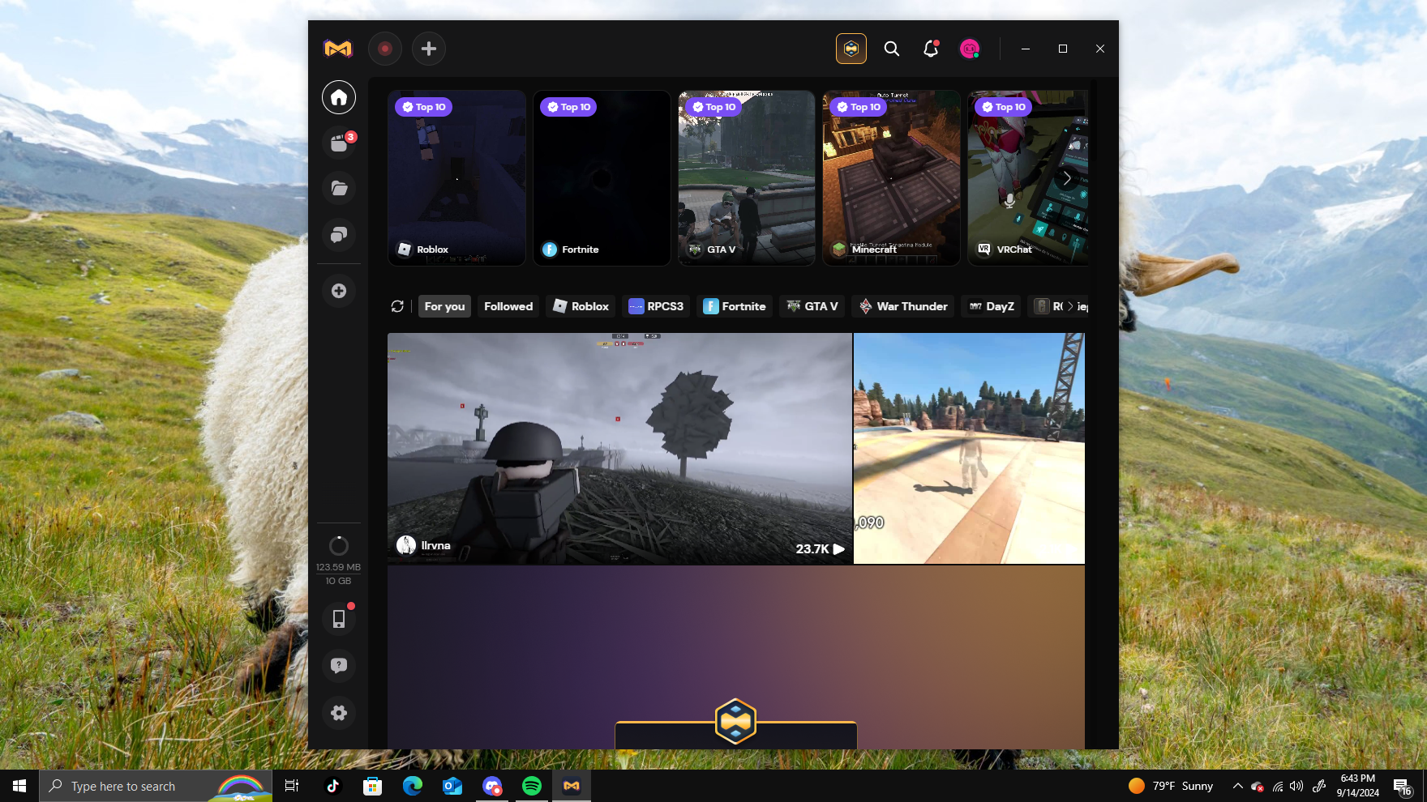
Task: Select the For you tab
Action: coord(444,306)
